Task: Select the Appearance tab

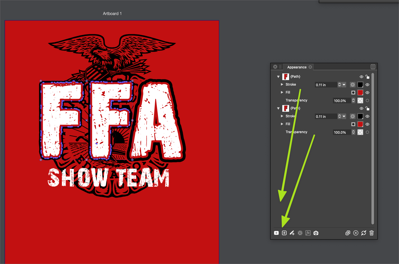Action: [297, 67]
